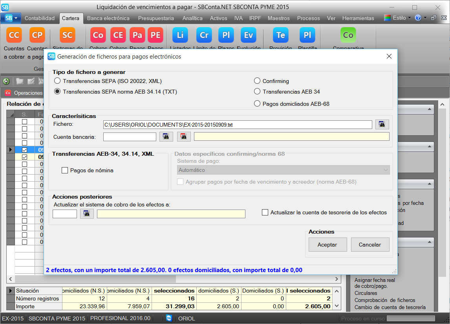Screen dimensions: 450x324
Task: Click the Cuentas a cobrar CC icon
Action: tap(14, 35)
